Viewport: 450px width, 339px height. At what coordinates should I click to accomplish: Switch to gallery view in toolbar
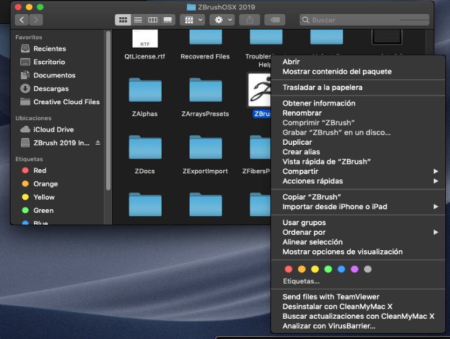tap(168, 20)
